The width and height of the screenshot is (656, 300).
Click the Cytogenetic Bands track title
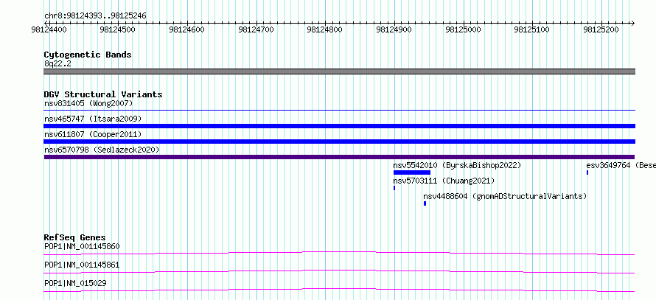pyautogui.click(x=88, y=55)
